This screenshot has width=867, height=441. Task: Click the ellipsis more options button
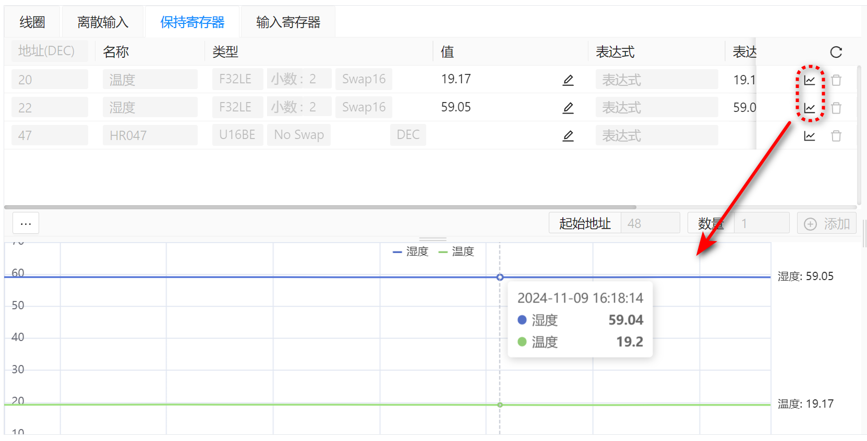tap(26, 223)
